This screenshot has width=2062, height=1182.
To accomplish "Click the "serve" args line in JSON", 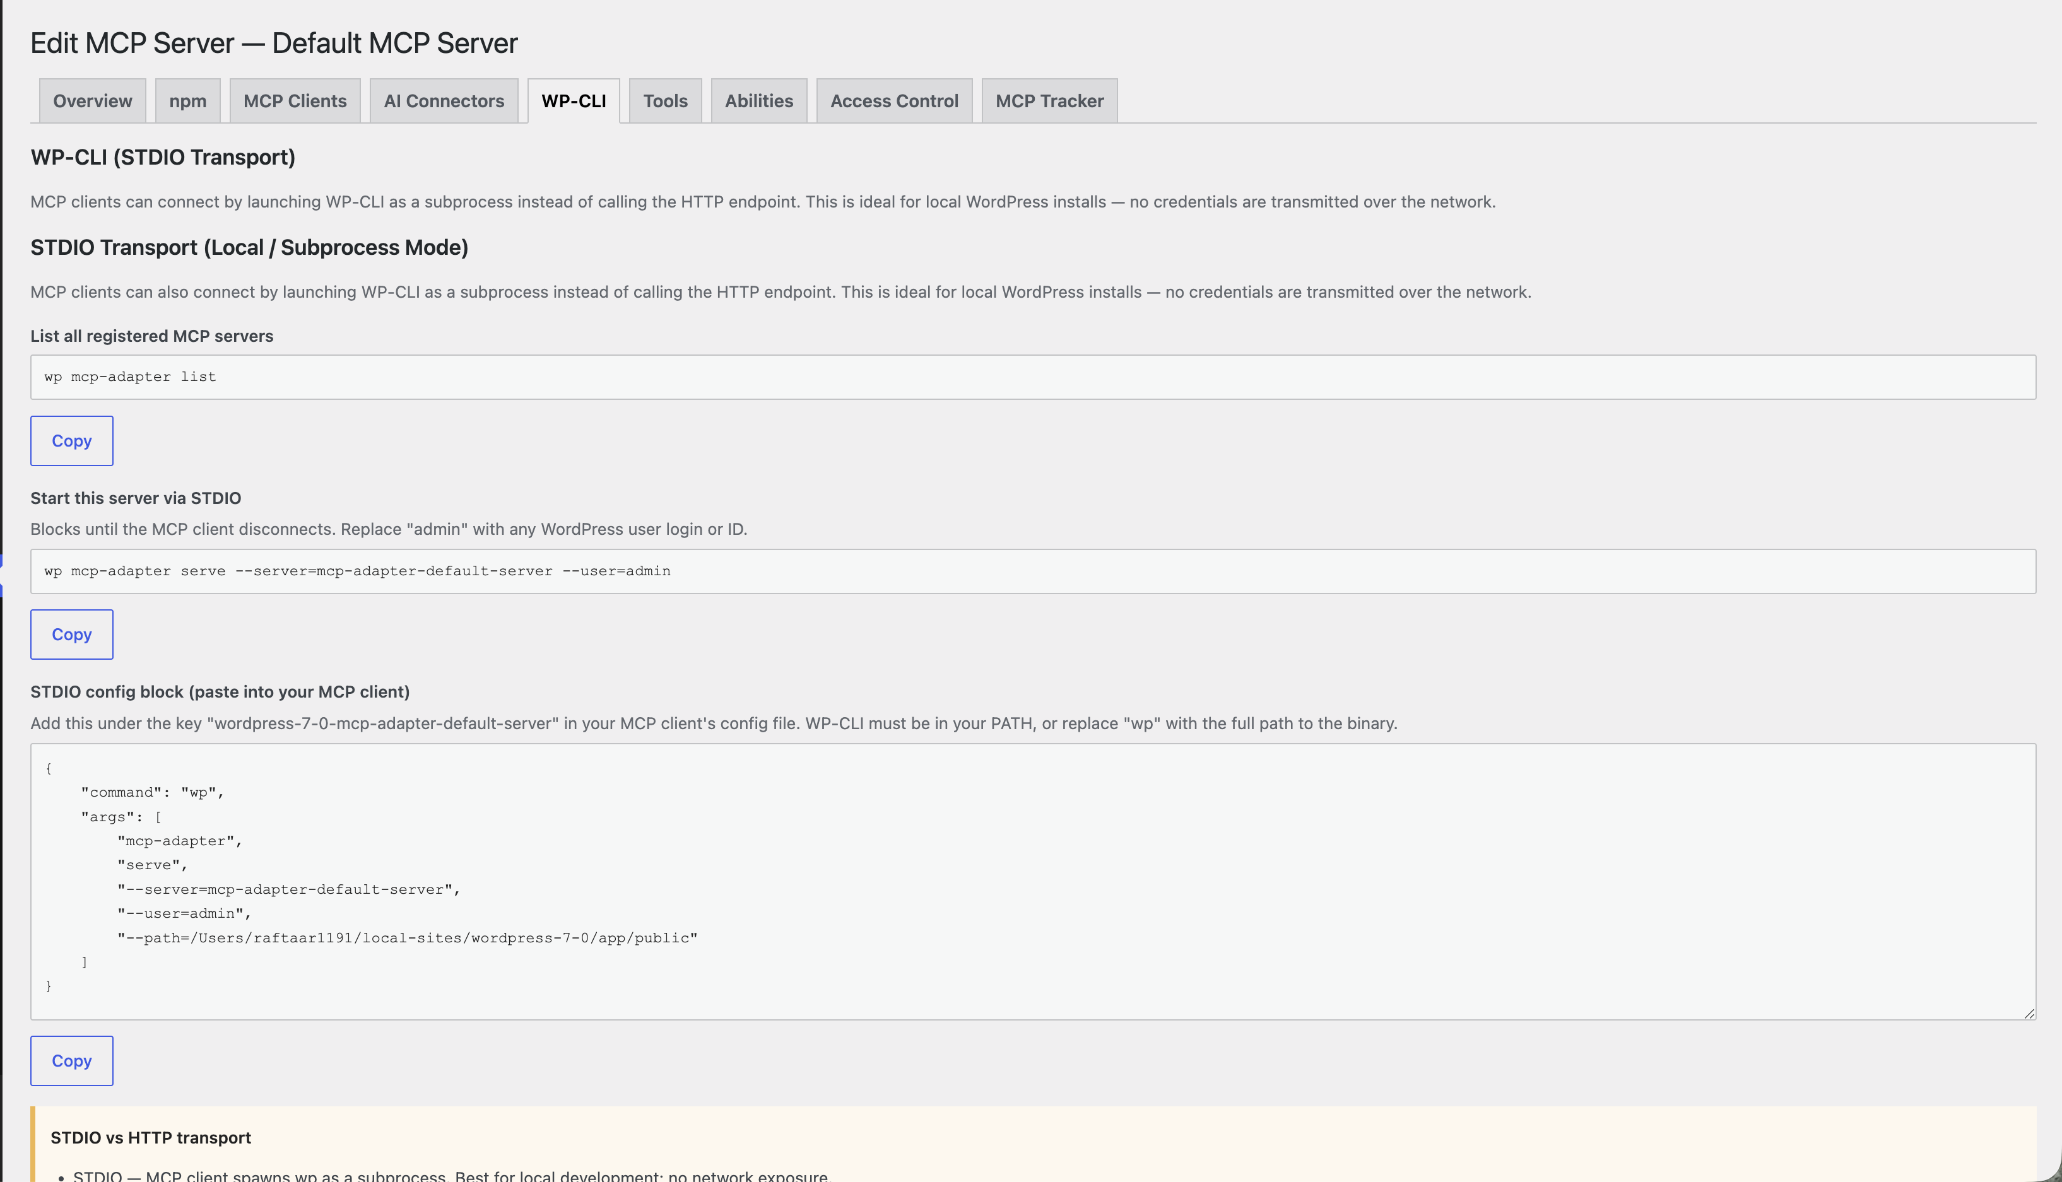I will [x=153, y=865].
